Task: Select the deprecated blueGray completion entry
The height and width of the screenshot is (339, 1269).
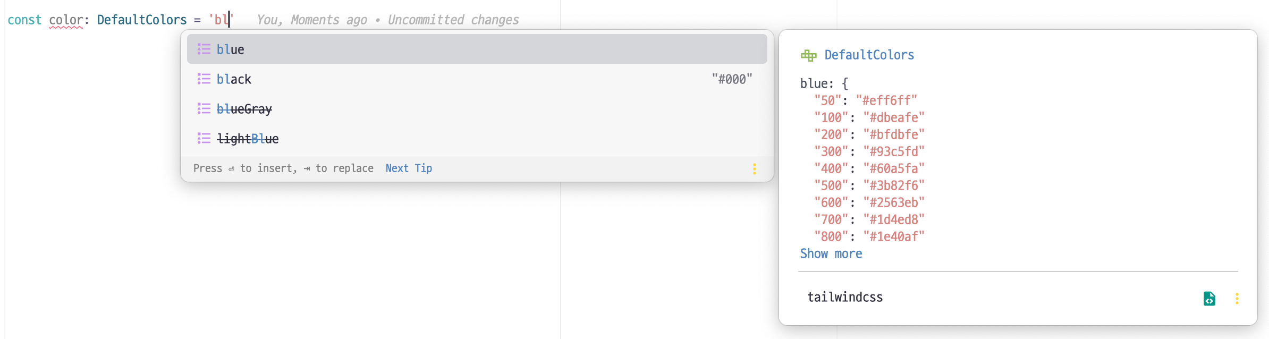Action: [244, 109]
